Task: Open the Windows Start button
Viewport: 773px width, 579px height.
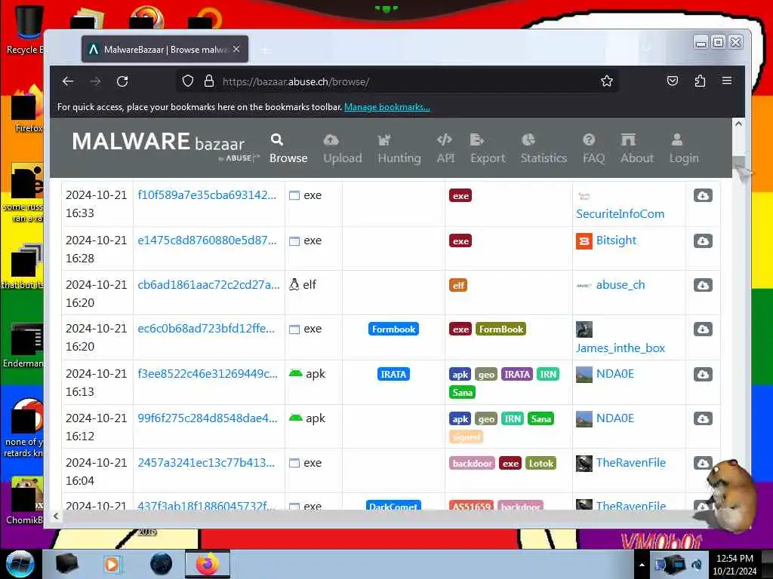Action: coord(20,564)
